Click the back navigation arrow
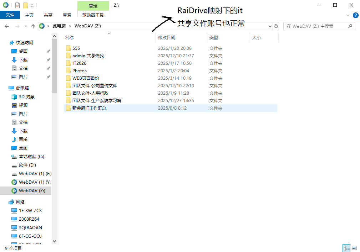360x252 pixels. [x=7, y=26]
